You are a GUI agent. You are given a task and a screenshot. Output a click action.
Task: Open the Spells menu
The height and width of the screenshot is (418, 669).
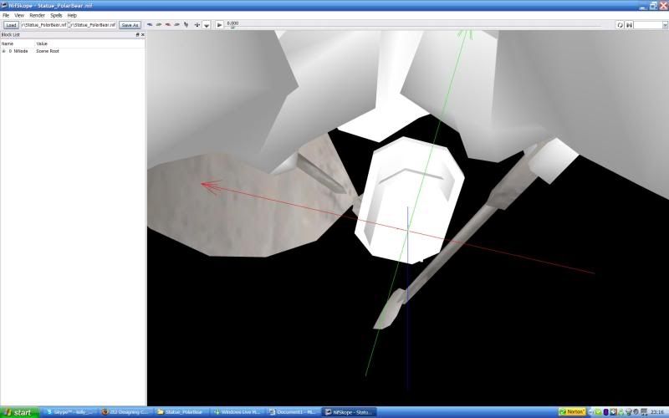pyautogui.click(x=56, y=15)
